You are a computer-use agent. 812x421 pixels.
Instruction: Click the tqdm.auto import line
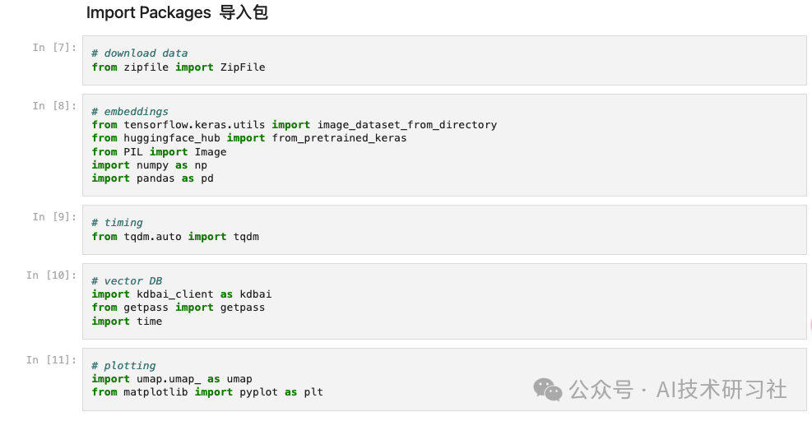[x=175, y=237]
